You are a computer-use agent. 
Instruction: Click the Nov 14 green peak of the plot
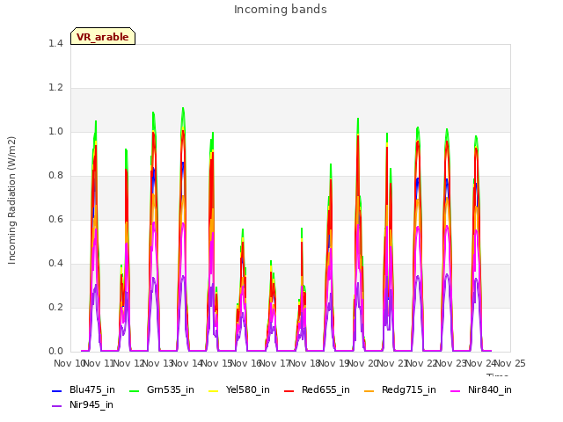pos(183,108)
